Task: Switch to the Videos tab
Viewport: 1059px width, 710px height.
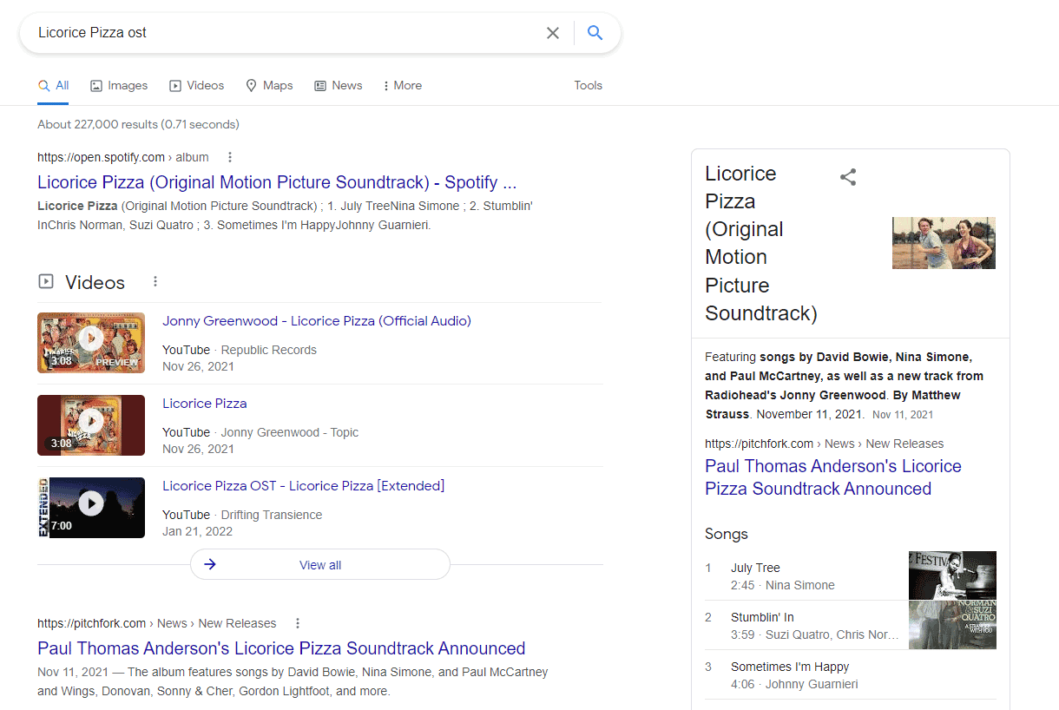Action: [x=196, y=85]
